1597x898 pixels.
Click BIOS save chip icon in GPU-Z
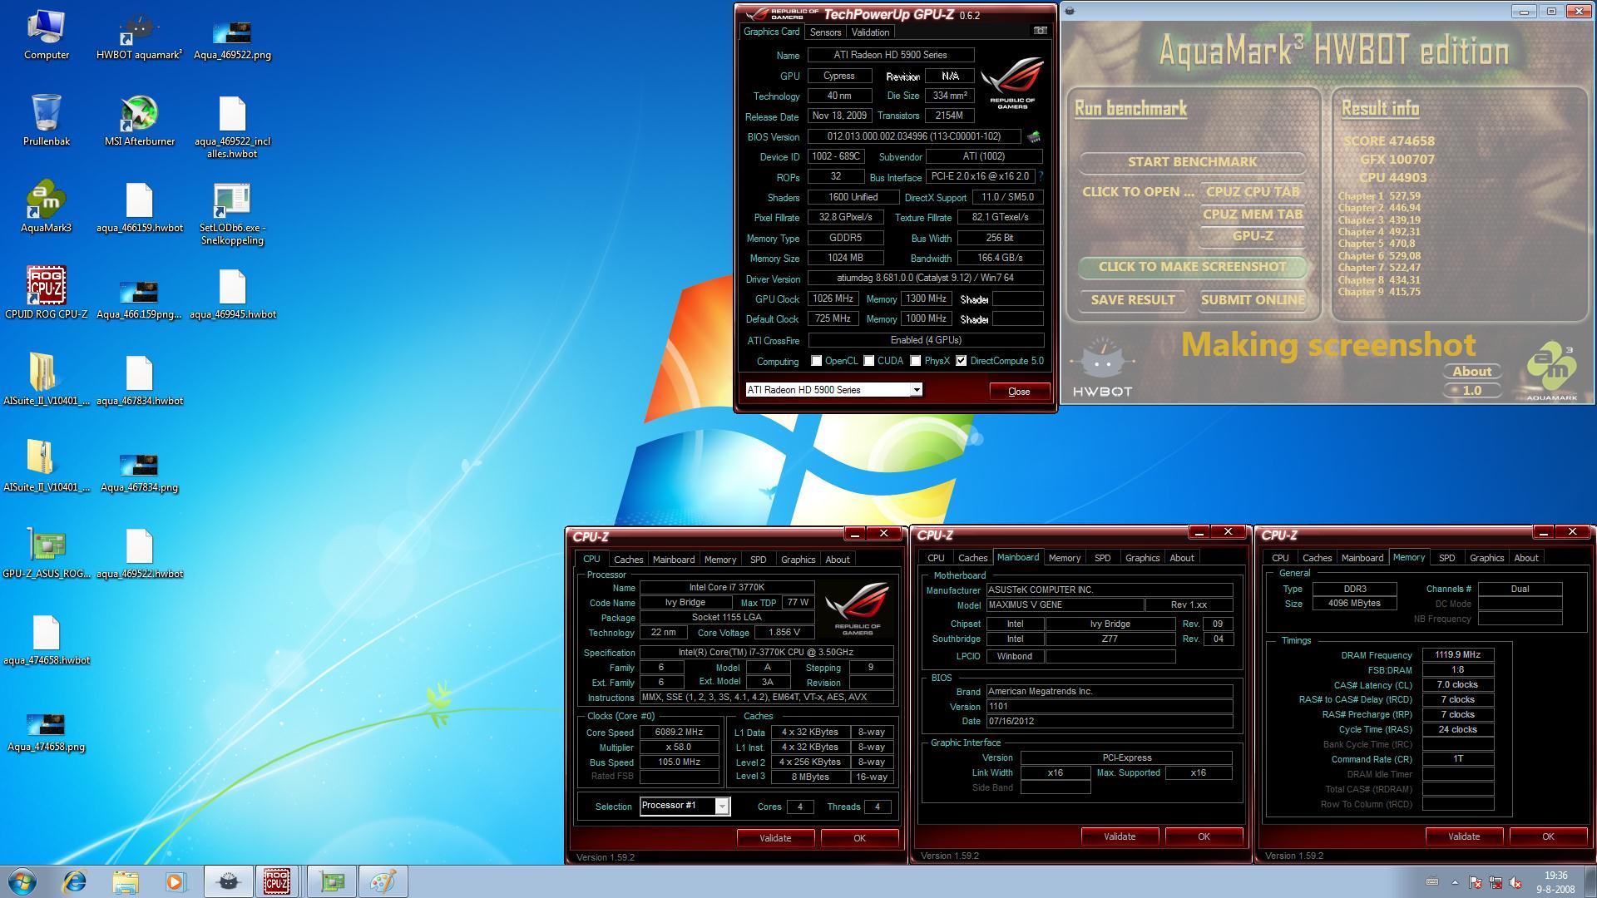[x=1034, y=136]
